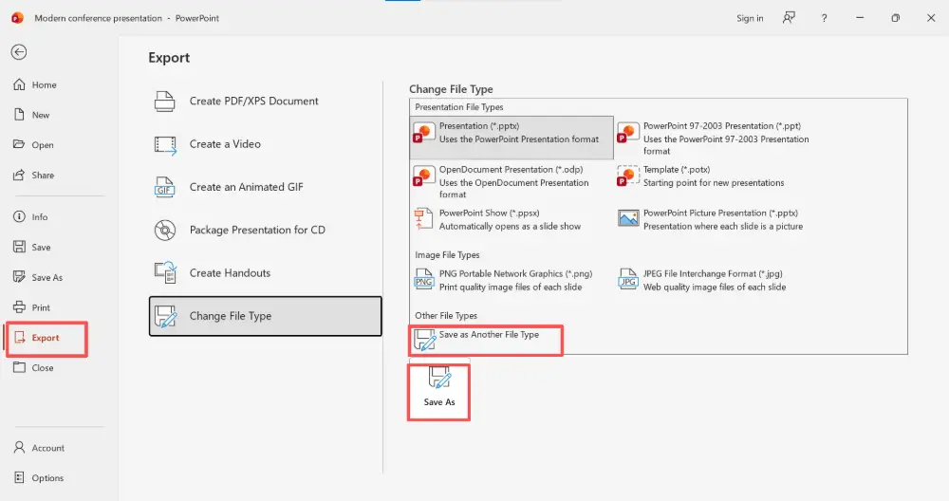Click the Info circle icon
This screenshot has height=501, width=949.
pos(19,216)
